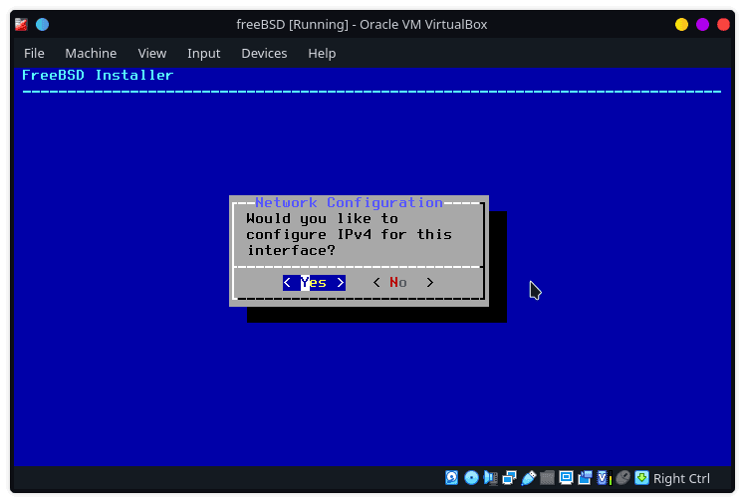Open the Help menu
This screenshot has width=745, height=503.
tap(322, 53)
